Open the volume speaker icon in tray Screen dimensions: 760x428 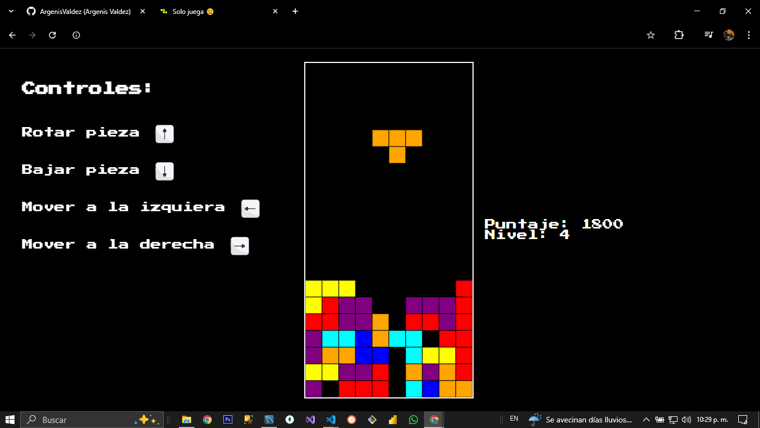point(686,420)
